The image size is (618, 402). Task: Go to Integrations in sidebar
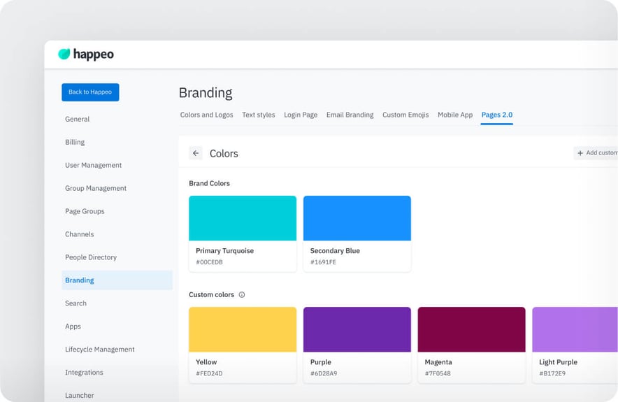coord(84,373)
